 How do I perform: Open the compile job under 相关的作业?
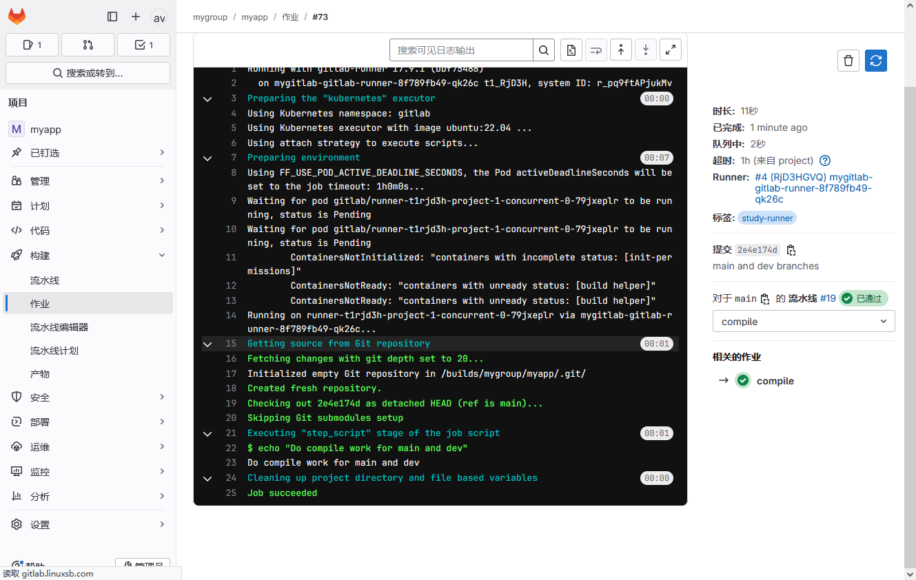(775, 381)
